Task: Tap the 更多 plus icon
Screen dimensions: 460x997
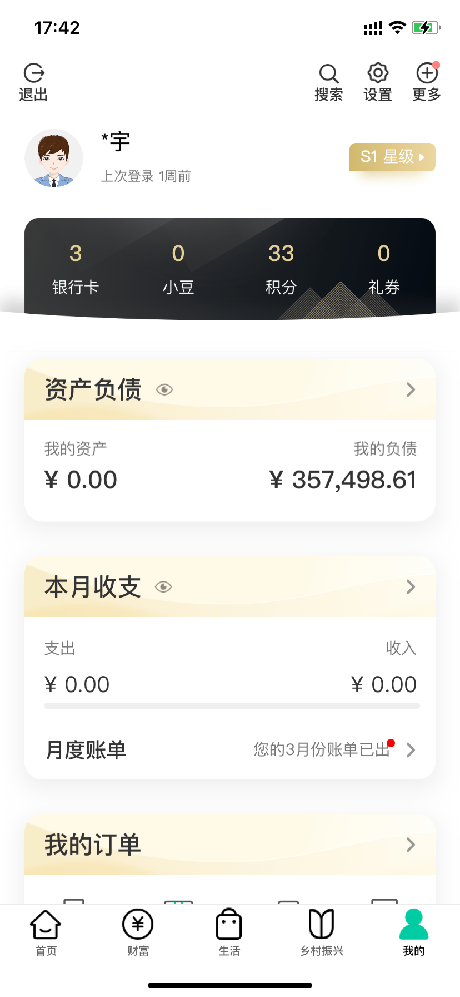Action: [x=427, y=73]
